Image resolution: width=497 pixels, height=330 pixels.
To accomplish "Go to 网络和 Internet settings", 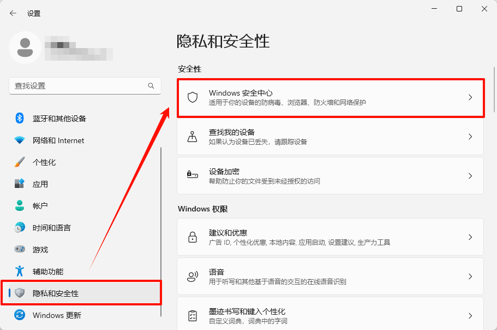I will [x=85, y=140].
